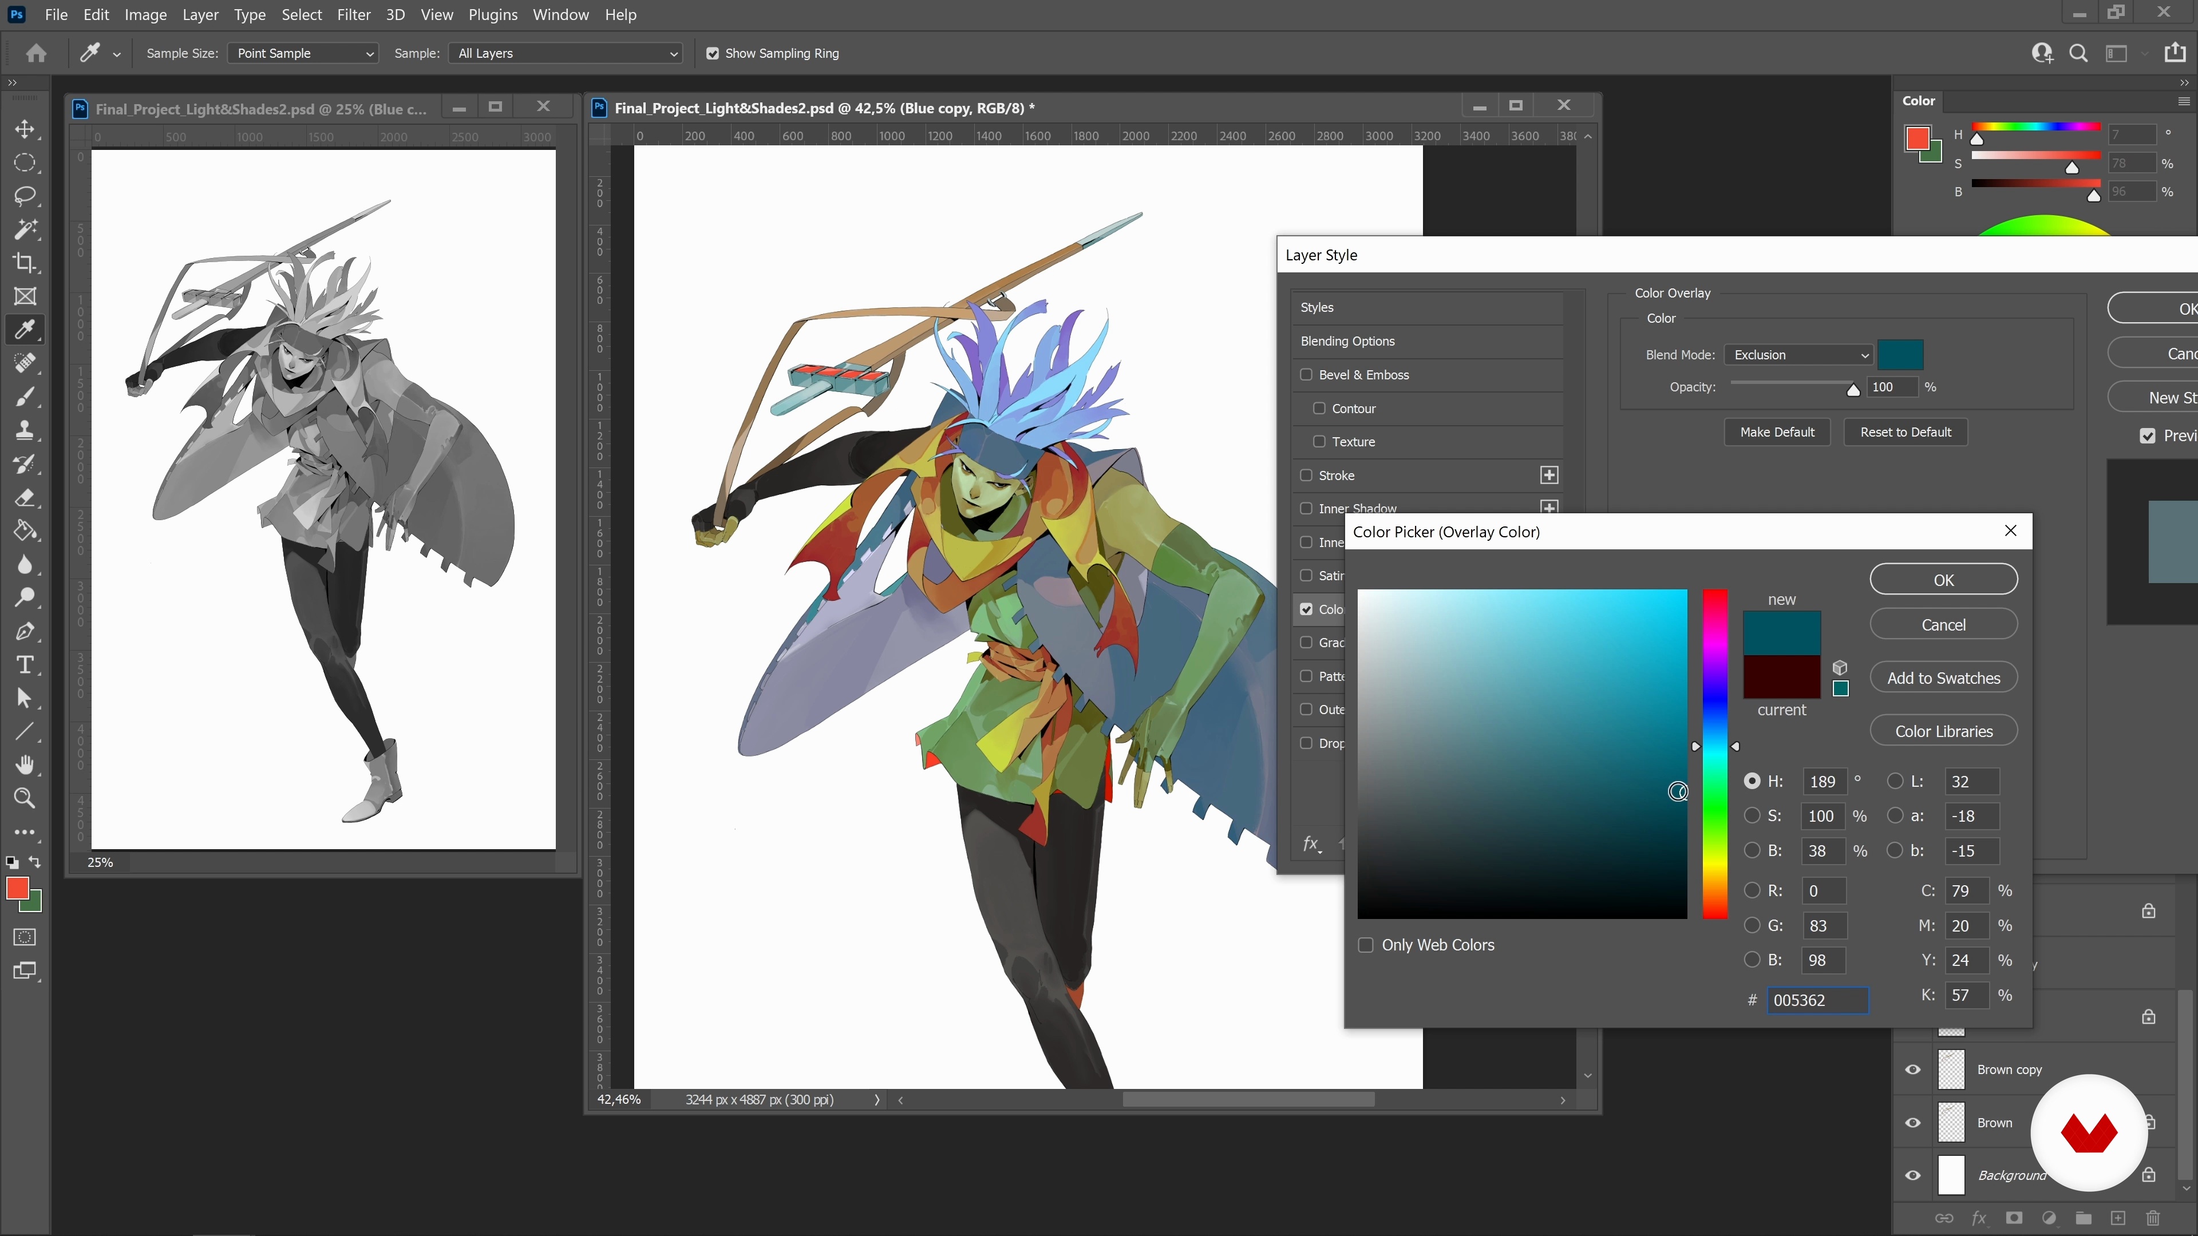Click Cancel in the Color Picker
The height and width of the screenshot is (1236, 2198).
tap(1944, 624)
